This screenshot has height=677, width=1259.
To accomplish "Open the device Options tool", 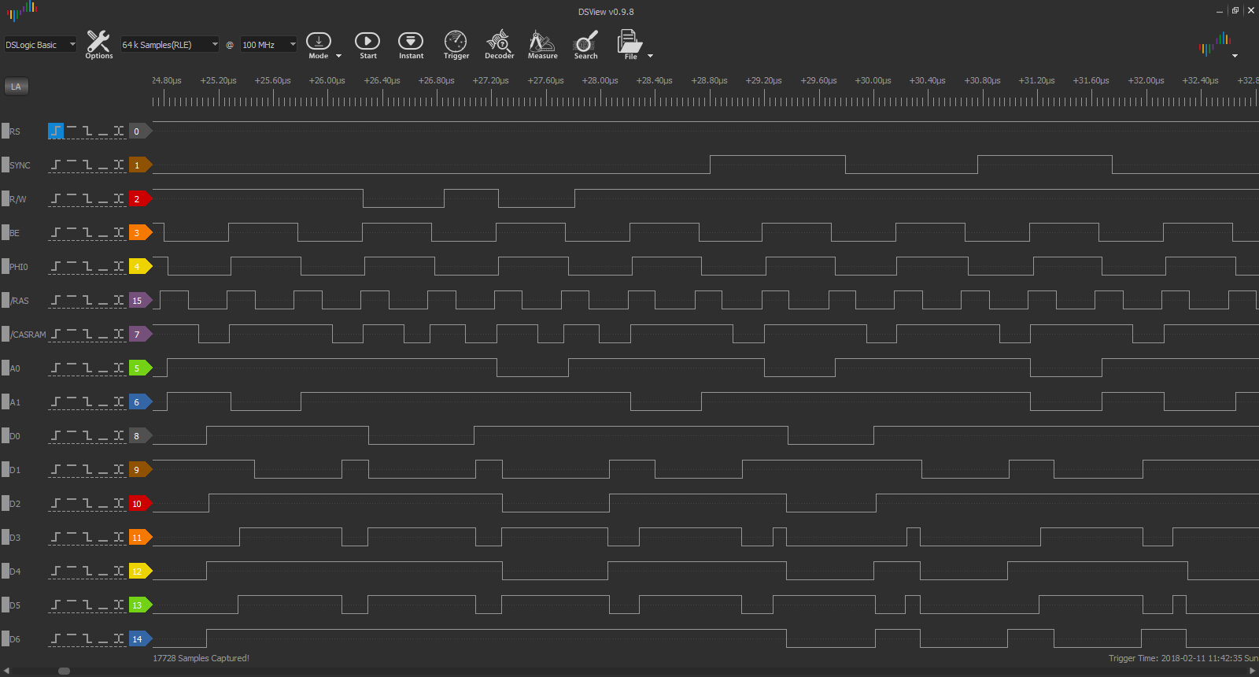I will click(x=98, y=44).
